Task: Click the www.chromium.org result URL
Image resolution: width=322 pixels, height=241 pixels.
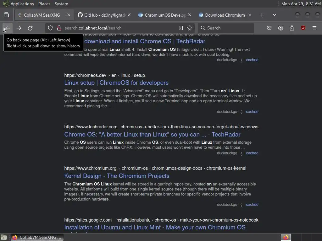Action: click(155, 168)
